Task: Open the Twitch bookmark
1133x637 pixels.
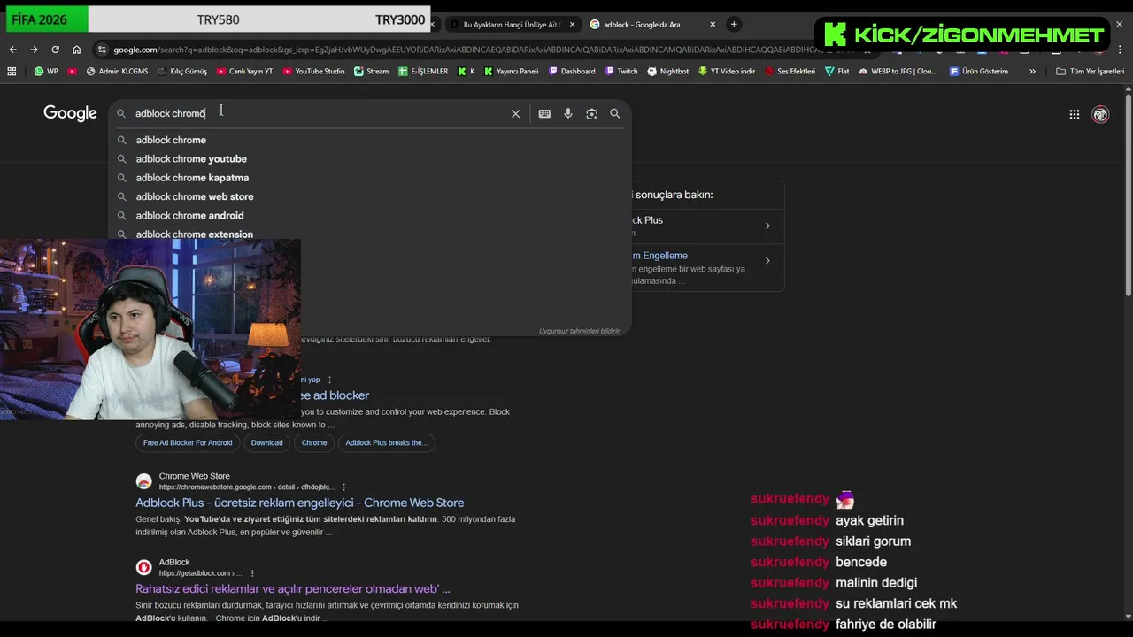Action: [x=621, y=71]
